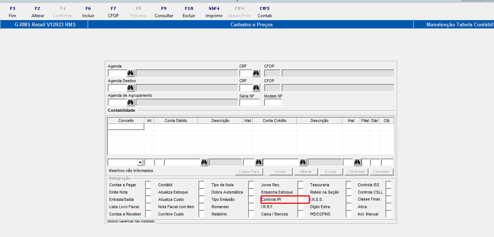Focus the Agenda code input field

[117, 73]
